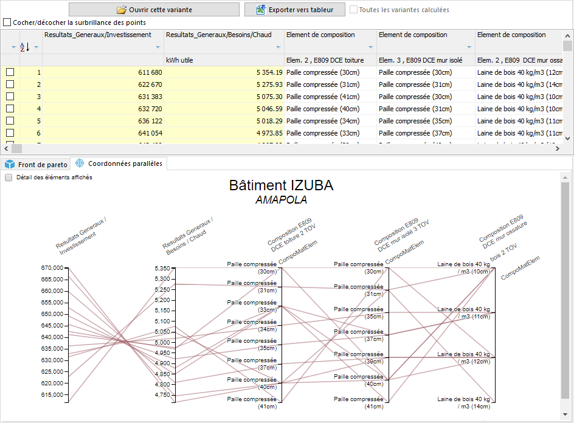Image resolution: width=574 pixels, height=423 pixels.
Task: Click Resultats_Generaux/Investissement column header
Action: [103, 42]
